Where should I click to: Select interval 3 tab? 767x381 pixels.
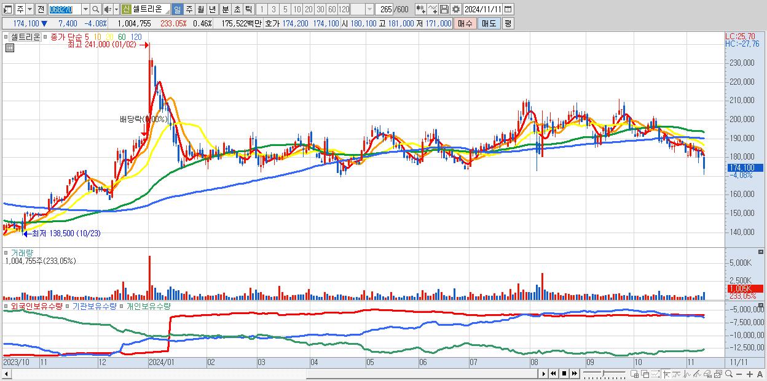click(x=273, y=9)
